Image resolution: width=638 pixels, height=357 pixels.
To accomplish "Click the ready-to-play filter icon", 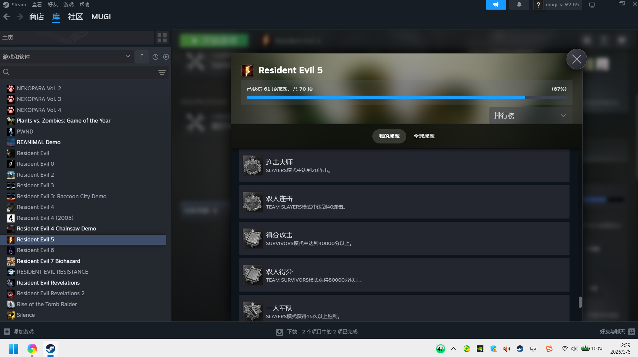I will [x=166, y=57].
